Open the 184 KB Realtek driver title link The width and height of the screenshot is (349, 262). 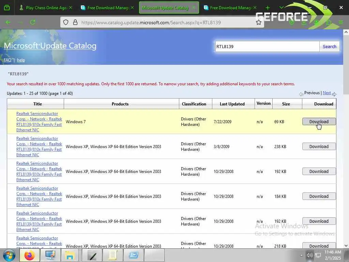click(x=39, y=196)
